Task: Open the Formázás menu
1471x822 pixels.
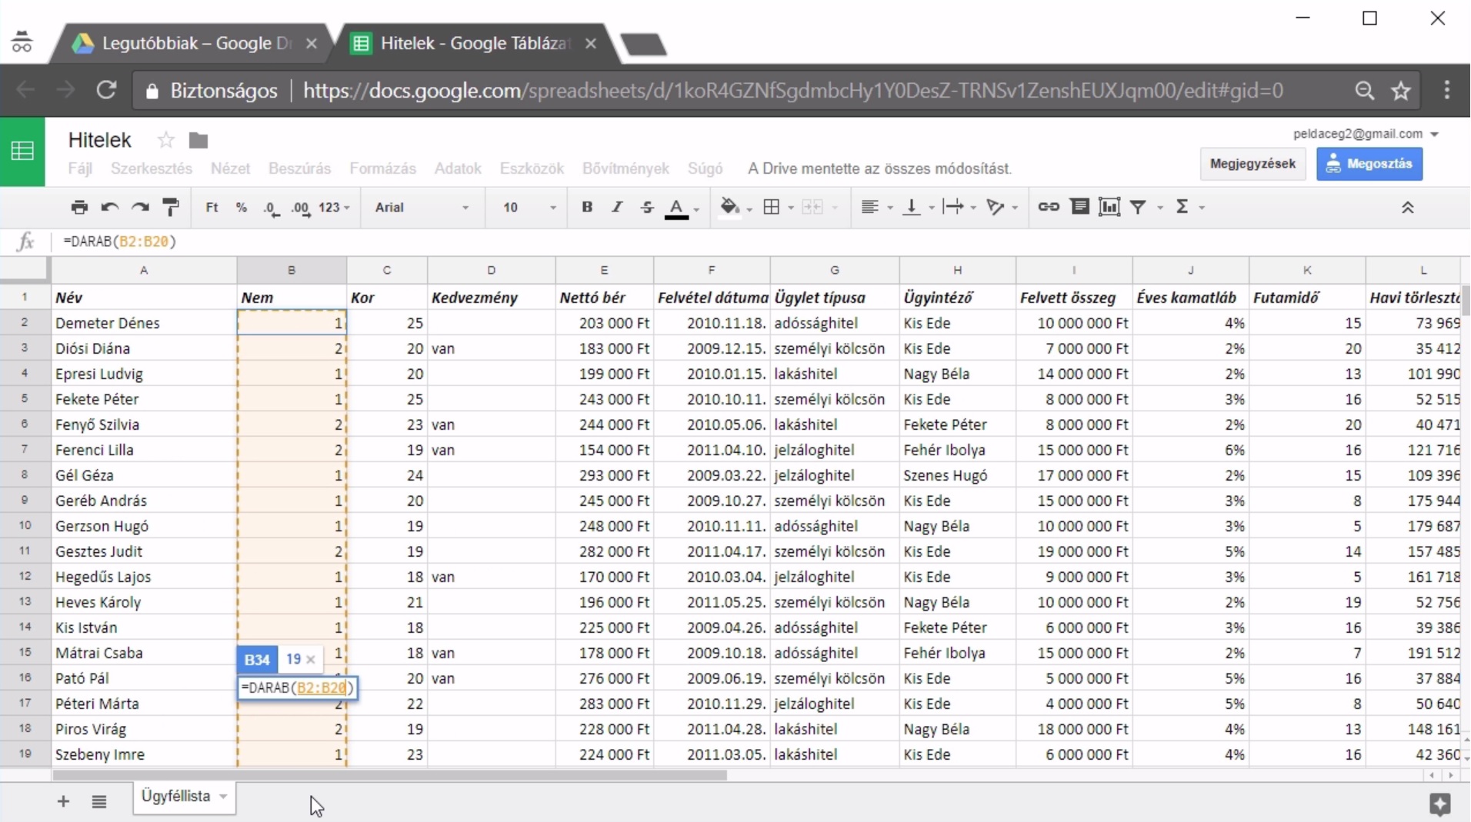Action: click(382, 168)
